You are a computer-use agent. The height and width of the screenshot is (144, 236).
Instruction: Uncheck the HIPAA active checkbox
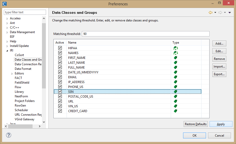click(x=60, y=48)
